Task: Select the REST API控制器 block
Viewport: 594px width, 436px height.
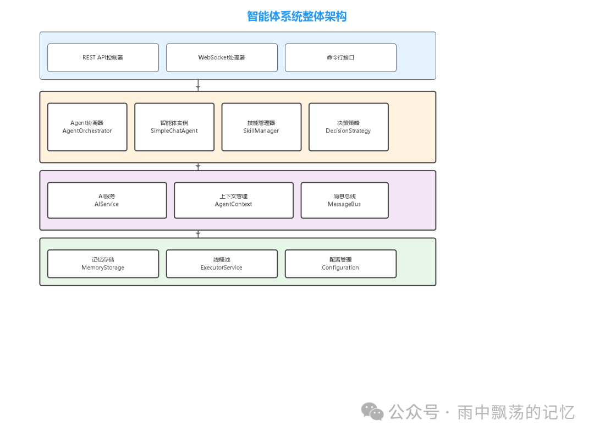Action: point(102,57)
